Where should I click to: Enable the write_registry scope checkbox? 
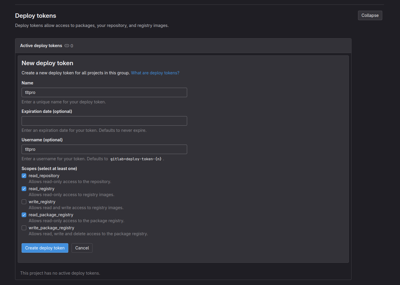(24, 202)
